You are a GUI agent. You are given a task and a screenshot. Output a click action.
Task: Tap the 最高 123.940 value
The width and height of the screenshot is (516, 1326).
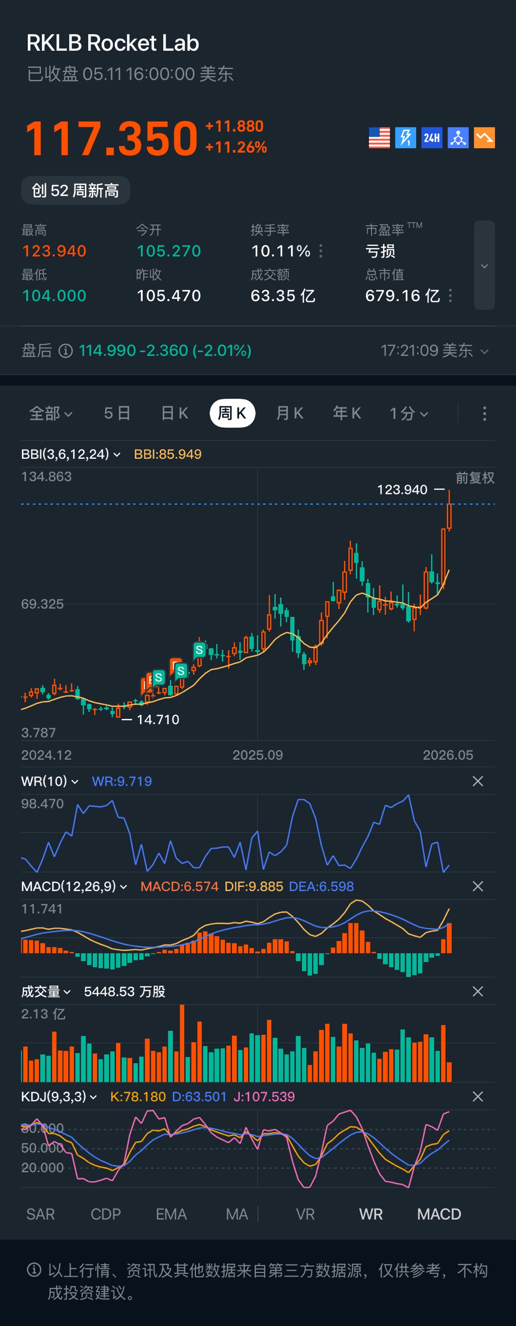54,251
